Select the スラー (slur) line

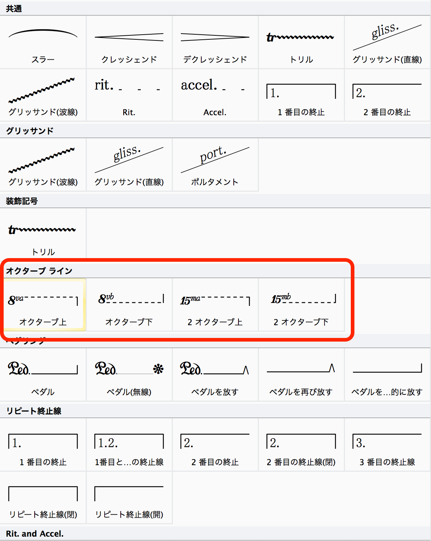coord(43,42)
